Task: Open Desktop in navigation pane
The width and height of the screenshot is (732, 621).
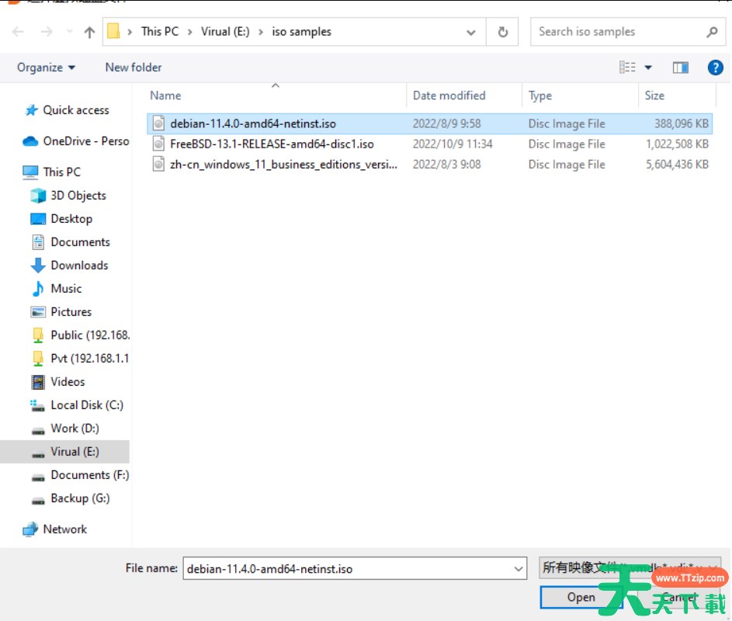Action: [x=71, y=219]
